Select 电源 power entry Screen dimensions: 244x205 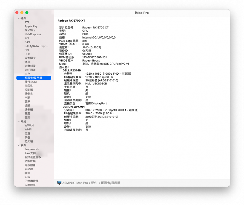pos(27,98)
